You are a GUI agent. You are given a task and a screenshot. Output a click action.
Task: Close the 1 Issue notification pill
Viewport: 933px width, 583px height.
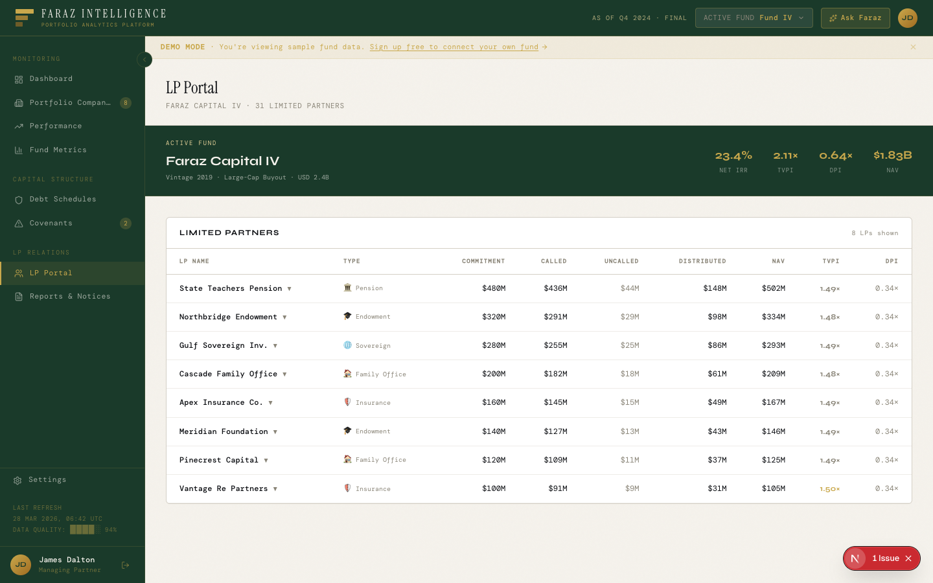pyautogui.click(x=908, y=558)
